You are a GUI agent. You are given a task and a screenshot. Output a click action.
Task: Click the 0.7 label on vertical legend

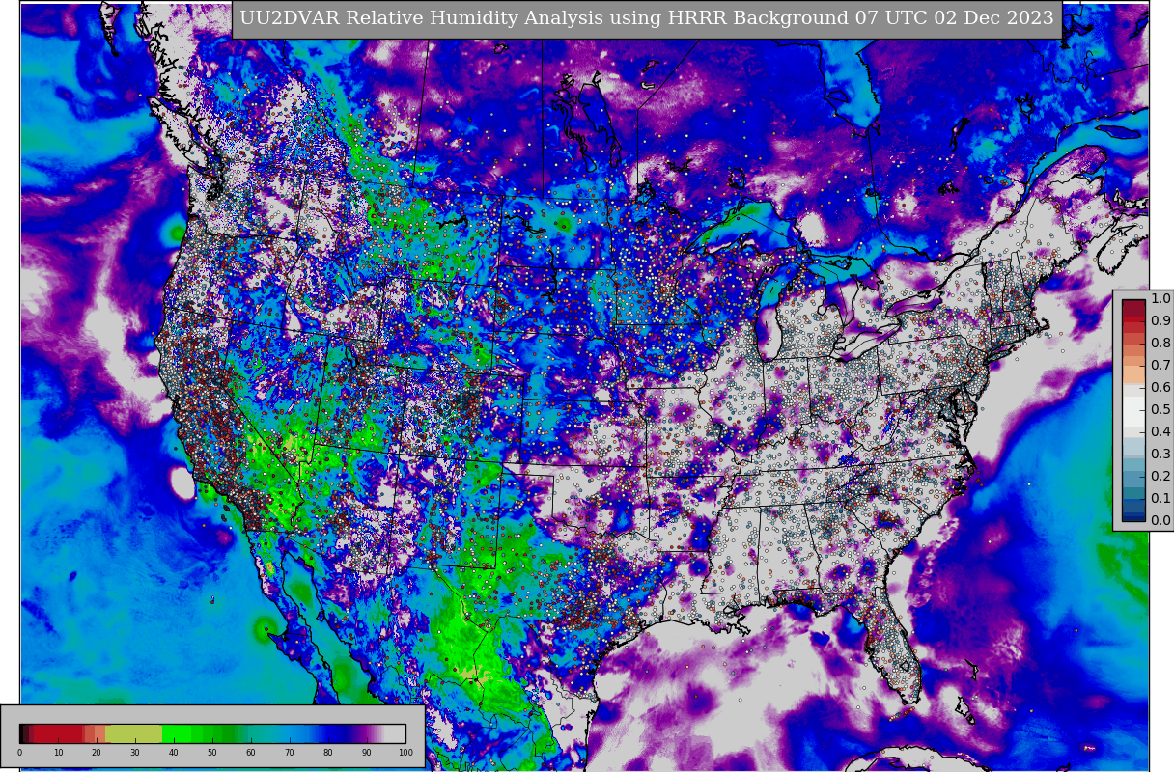(x=1160, y=365)
